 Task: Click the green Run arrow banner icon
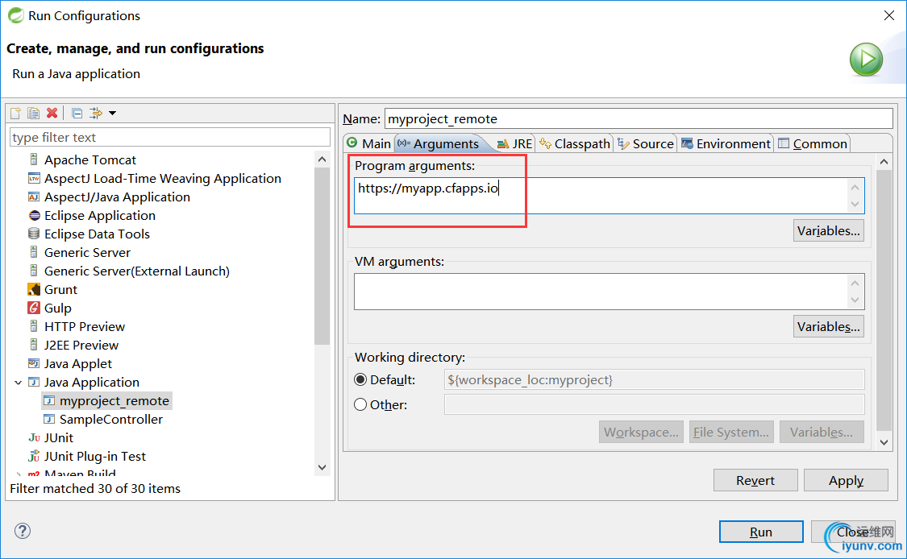pyautogui.click(x=866, y=59)
